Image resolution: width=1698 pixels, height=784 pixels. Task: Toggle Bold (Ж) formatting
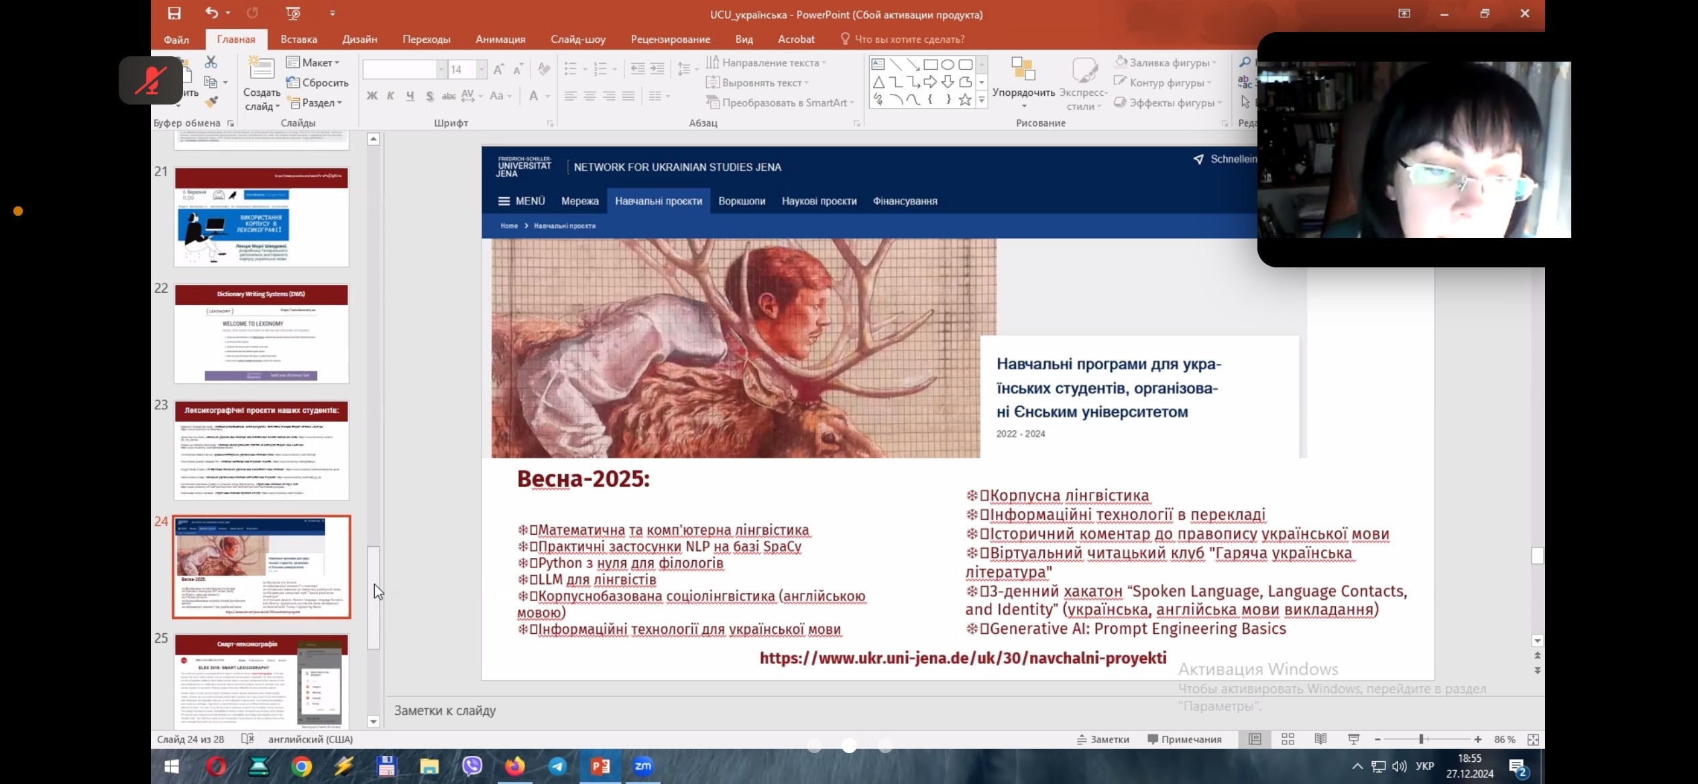[372, 96]
